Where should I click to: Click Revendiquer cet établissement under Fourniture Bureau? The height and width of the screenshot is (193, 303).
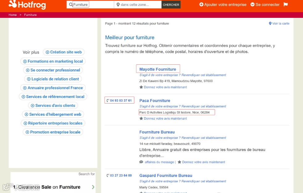coord(204,138)
